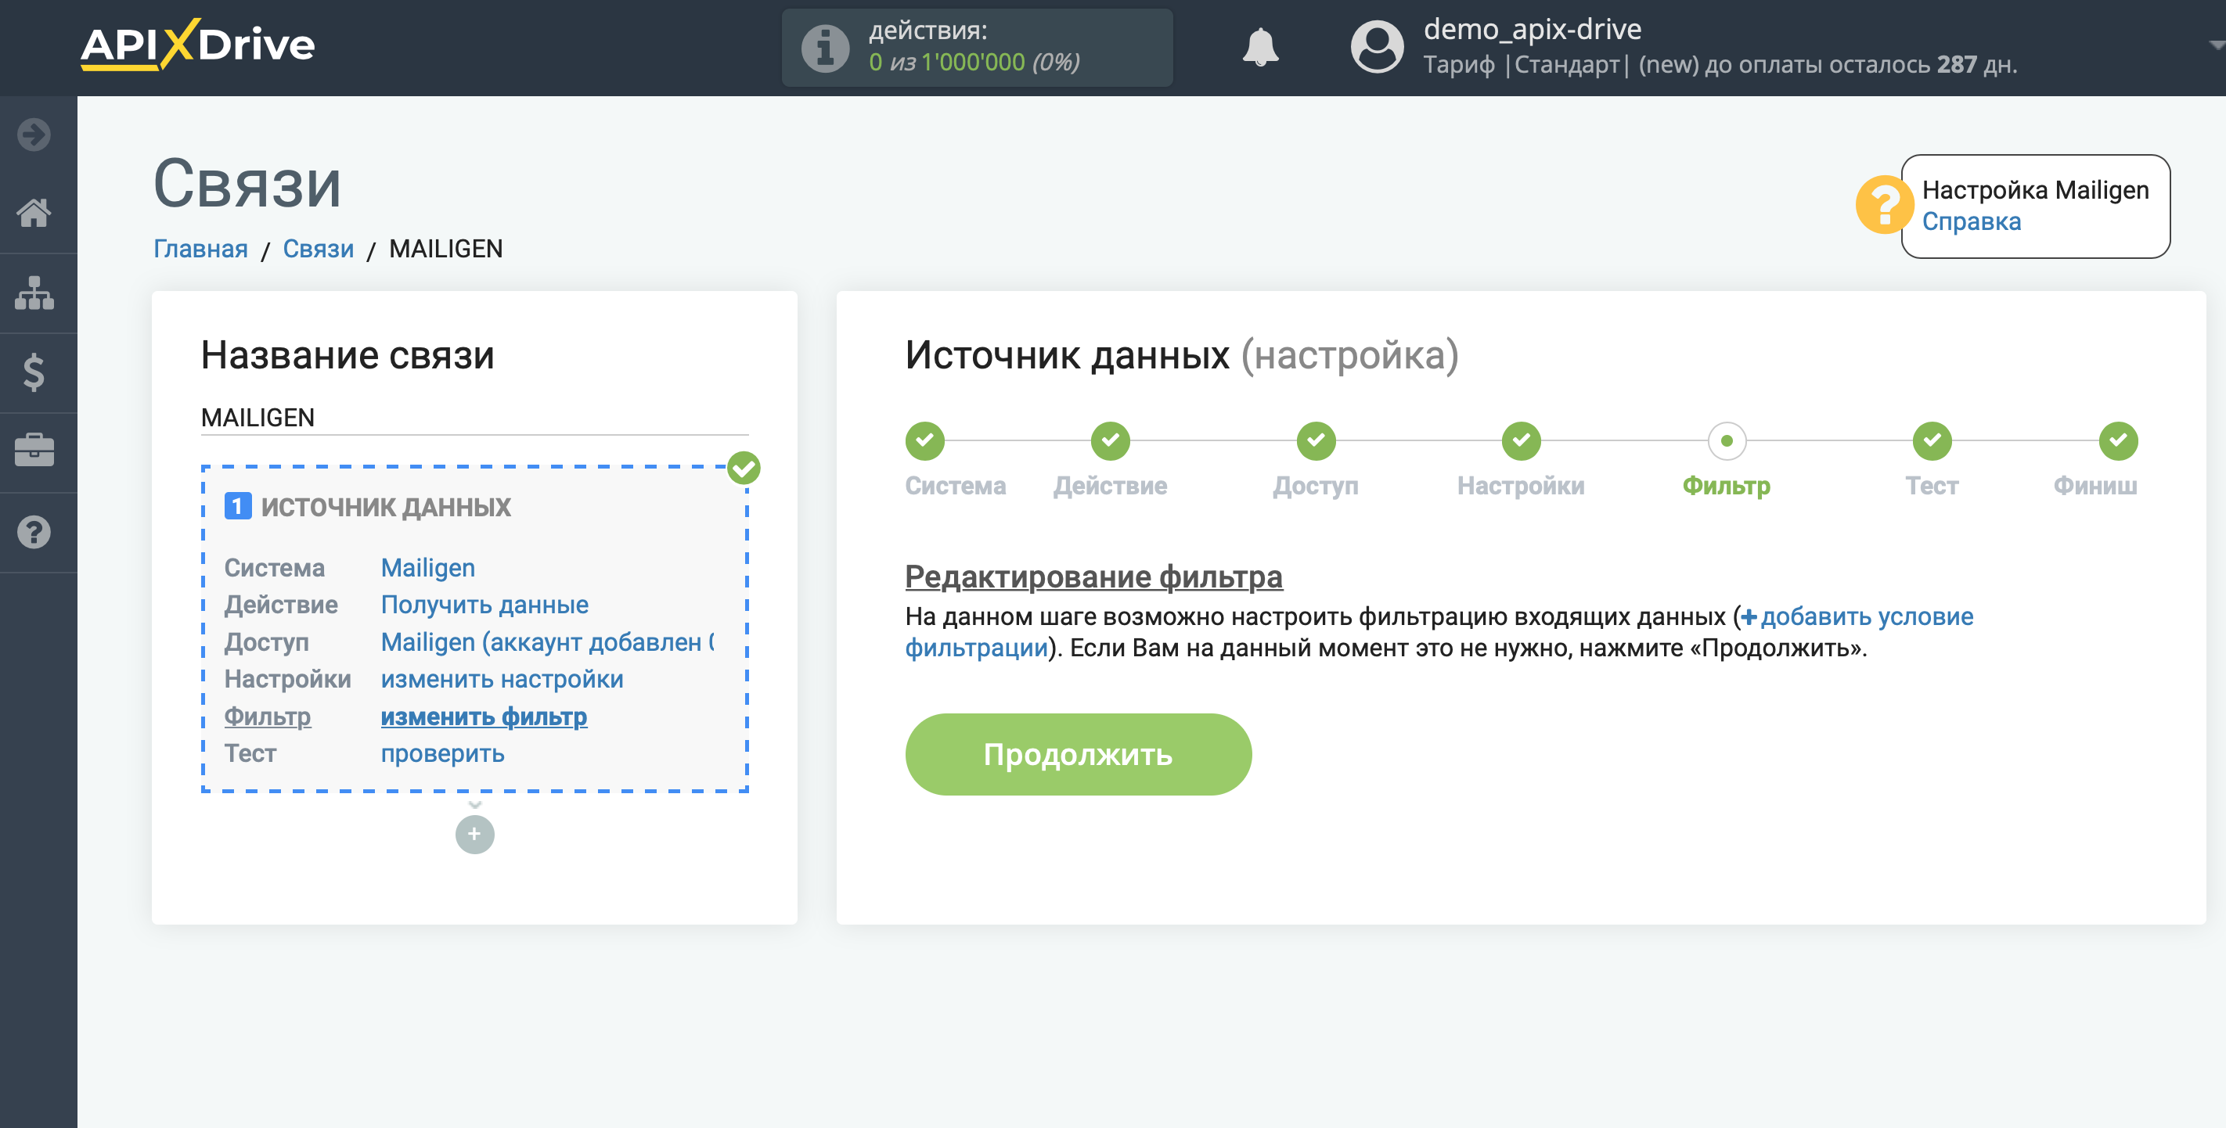Image resolution: width=2226 pixels, height=1128 pixels.
Task: Open the Home icon in sidebar
Action: pyautogui.click(x=34, y=213)
